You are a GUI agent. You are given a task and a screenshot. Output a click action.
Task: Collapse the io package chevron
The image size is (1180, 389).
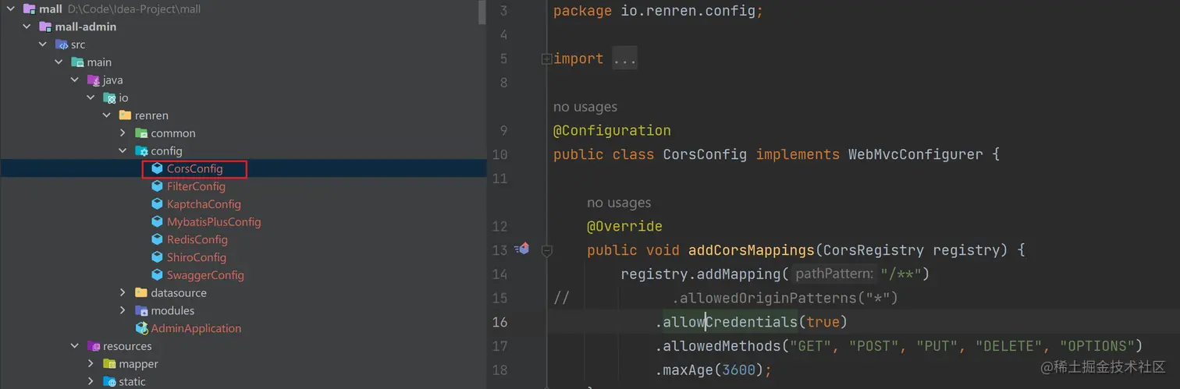click(91, 98)
